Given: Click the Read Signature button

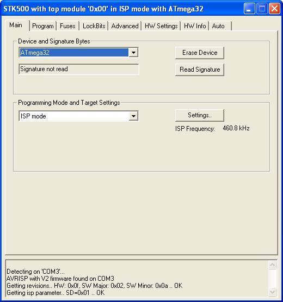Looking at the screenshot, I should pos(200,70).
